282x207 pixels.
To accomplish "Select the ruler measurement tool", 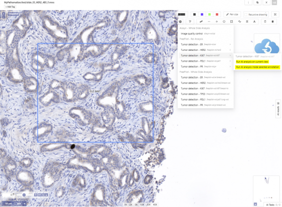I will click(201, 22).
